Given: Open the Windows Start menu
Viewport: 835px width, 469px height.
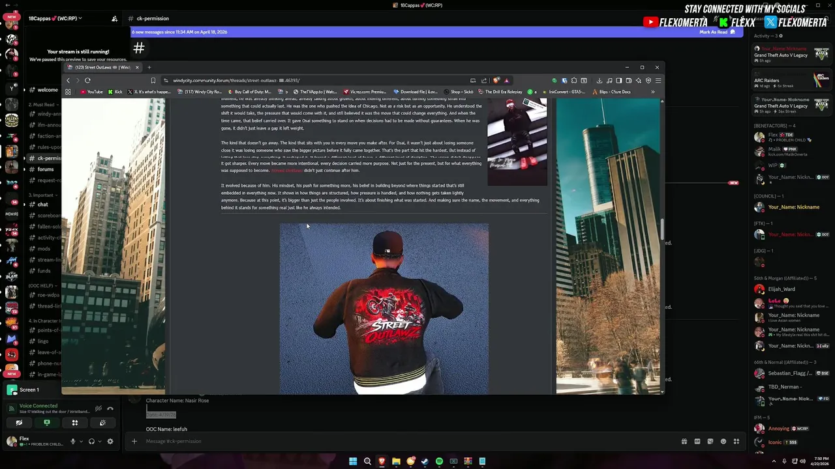Looking at the screenshot, I should coord(353,461).
